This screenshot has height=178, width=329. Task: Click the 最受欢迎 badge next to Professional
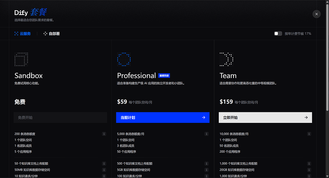click(164, 76)
